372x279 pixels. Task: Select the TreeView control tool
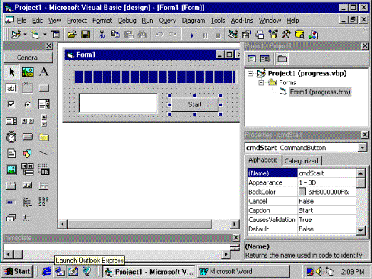[x=28, y=202]
